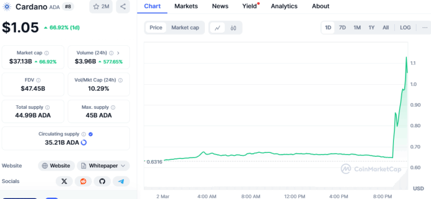Open the chart more options ellipsis
Screen dimensions: 431x199
point(425,28)
